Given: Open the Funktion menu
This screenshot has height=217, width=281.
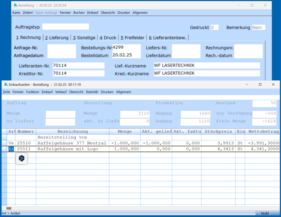Looking at the screenshot, I should pos(32,92).
